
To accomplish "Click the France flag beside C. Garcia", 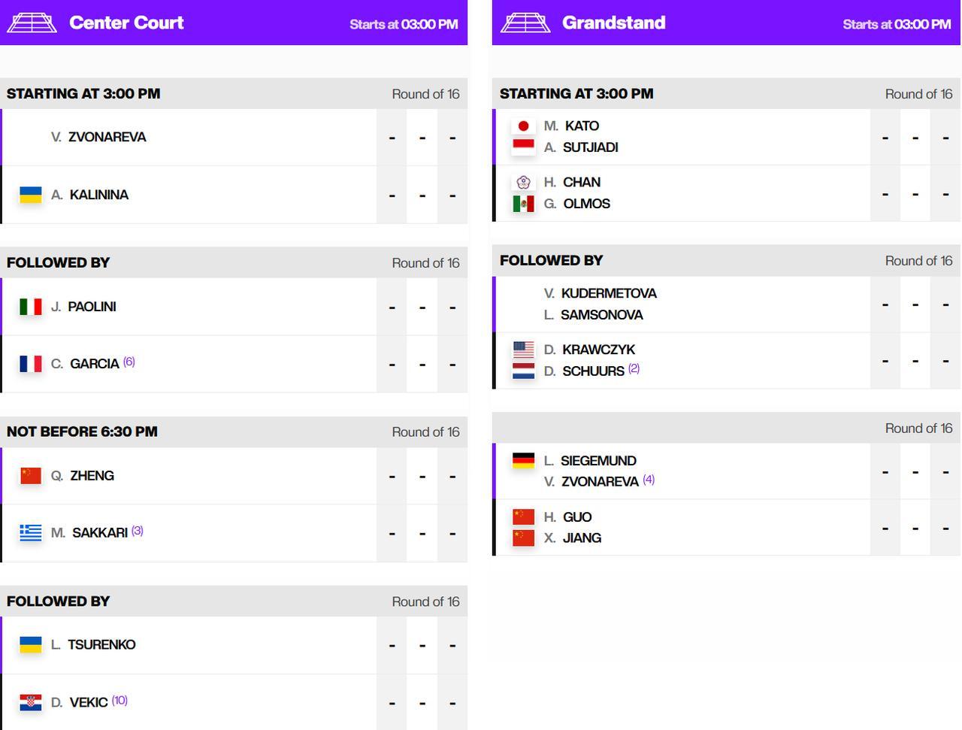I will [x=31, y=364].
